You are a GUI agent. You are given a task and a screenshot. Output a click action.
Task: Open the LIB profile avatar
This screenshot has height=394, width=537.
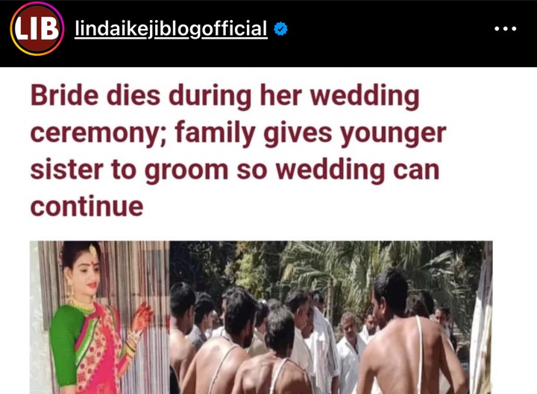click(37, 29)
